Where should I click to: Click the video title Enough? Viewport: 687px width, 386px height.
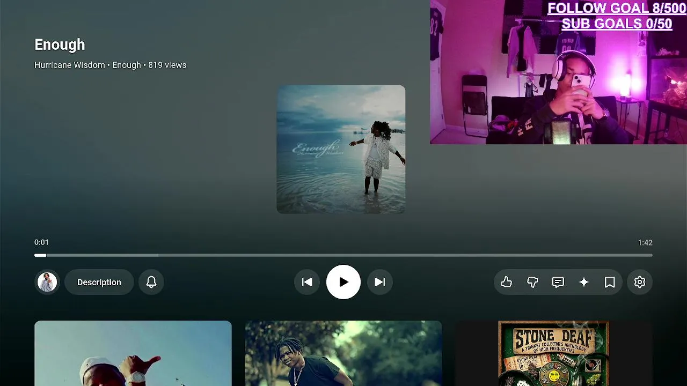pos(60,44)
